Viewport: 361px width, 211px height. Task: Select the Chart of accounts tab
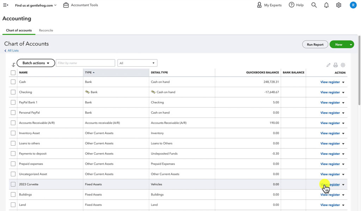pyautogui.click(x=19, y=30)
